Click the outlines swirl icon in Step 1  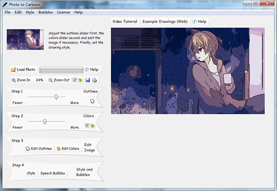pyautogui.click(x=92, y=101)
